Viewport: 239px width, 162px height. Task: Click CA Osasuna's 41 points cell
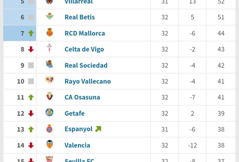pyautogui.click(x=221, y=97)
